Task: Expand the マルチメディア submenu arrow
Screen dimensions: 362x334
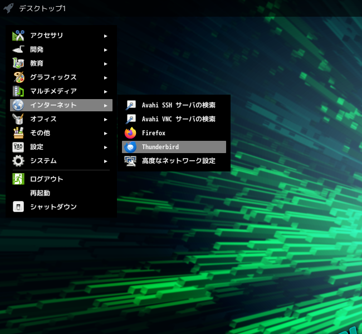Action: click(105, 92)
